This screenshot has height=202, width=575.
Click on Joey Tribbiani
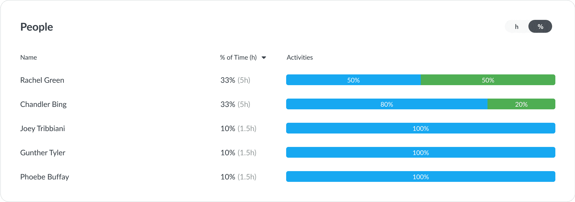pos(43,129)
